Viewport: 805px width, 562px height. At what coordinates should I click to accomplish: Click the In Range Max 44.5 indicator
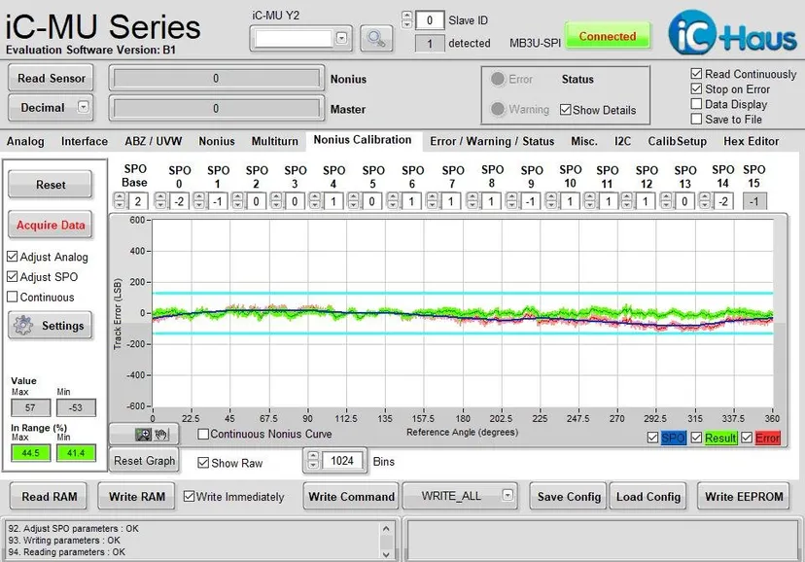[31, 453]
